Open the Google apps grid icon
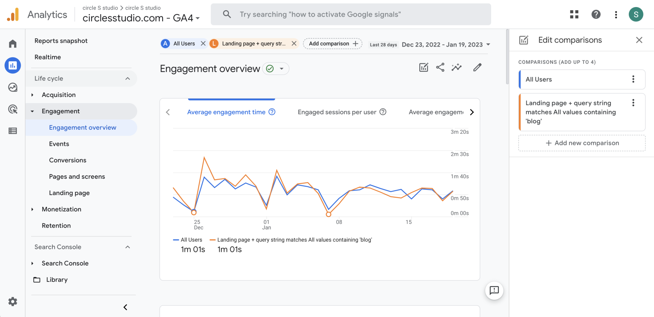Screen dimensions: 654x317 (574, 14)
